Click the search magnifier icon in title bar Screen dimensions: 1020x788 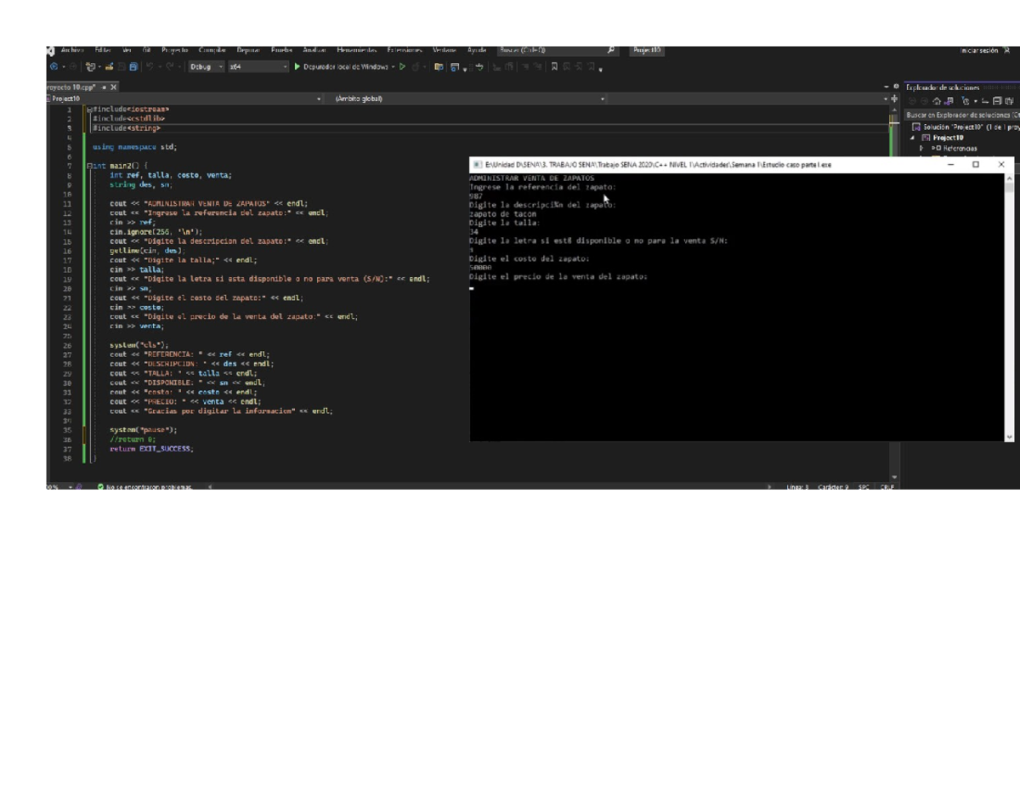point(610,50)
